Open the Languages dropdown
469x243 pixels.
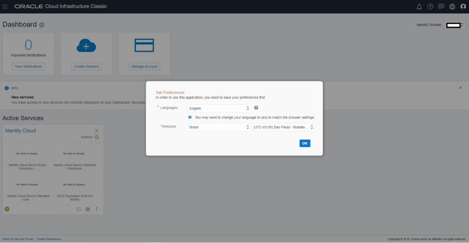[x=219, y=108]
